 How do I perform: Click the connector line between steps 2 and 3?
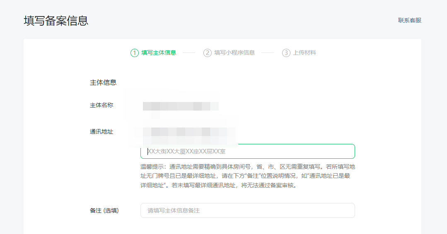click(268, 53)
